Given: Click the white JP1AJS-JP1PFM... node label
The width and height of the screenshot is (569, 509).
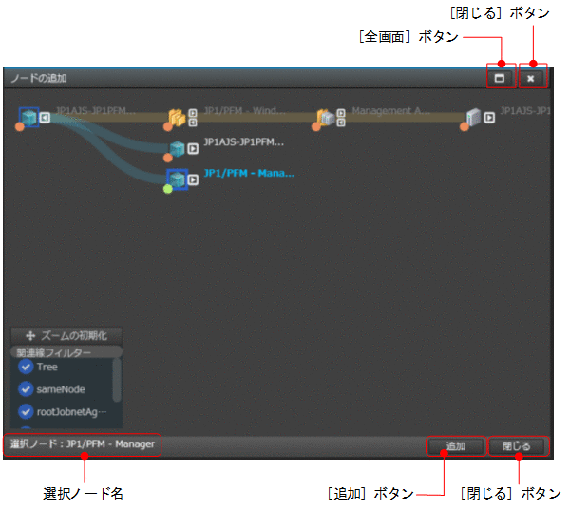Looking at the screenshot, I should pyautogui.click(x=244, y=141).
